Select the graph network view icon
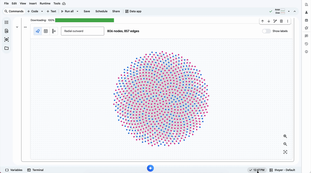311x173 pixels. [38, 31]
